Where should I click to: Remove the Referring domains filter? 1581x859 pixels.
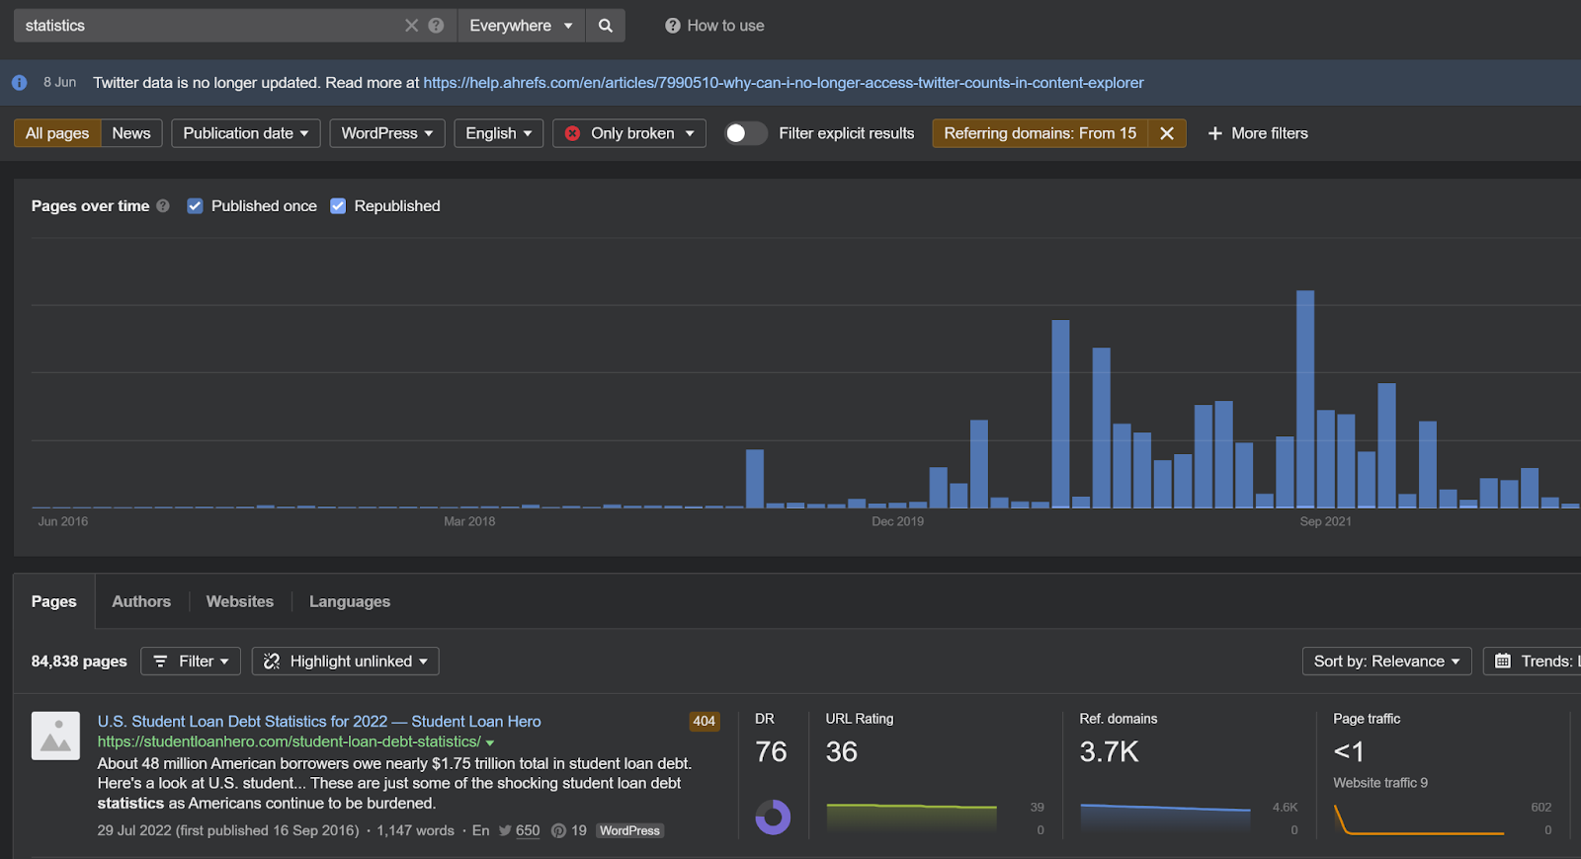pos(1167,133)
